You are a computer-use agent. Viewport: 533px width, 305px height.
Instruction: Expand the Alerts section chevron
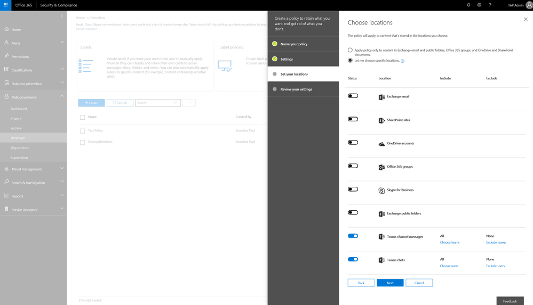tap(62, 43)
